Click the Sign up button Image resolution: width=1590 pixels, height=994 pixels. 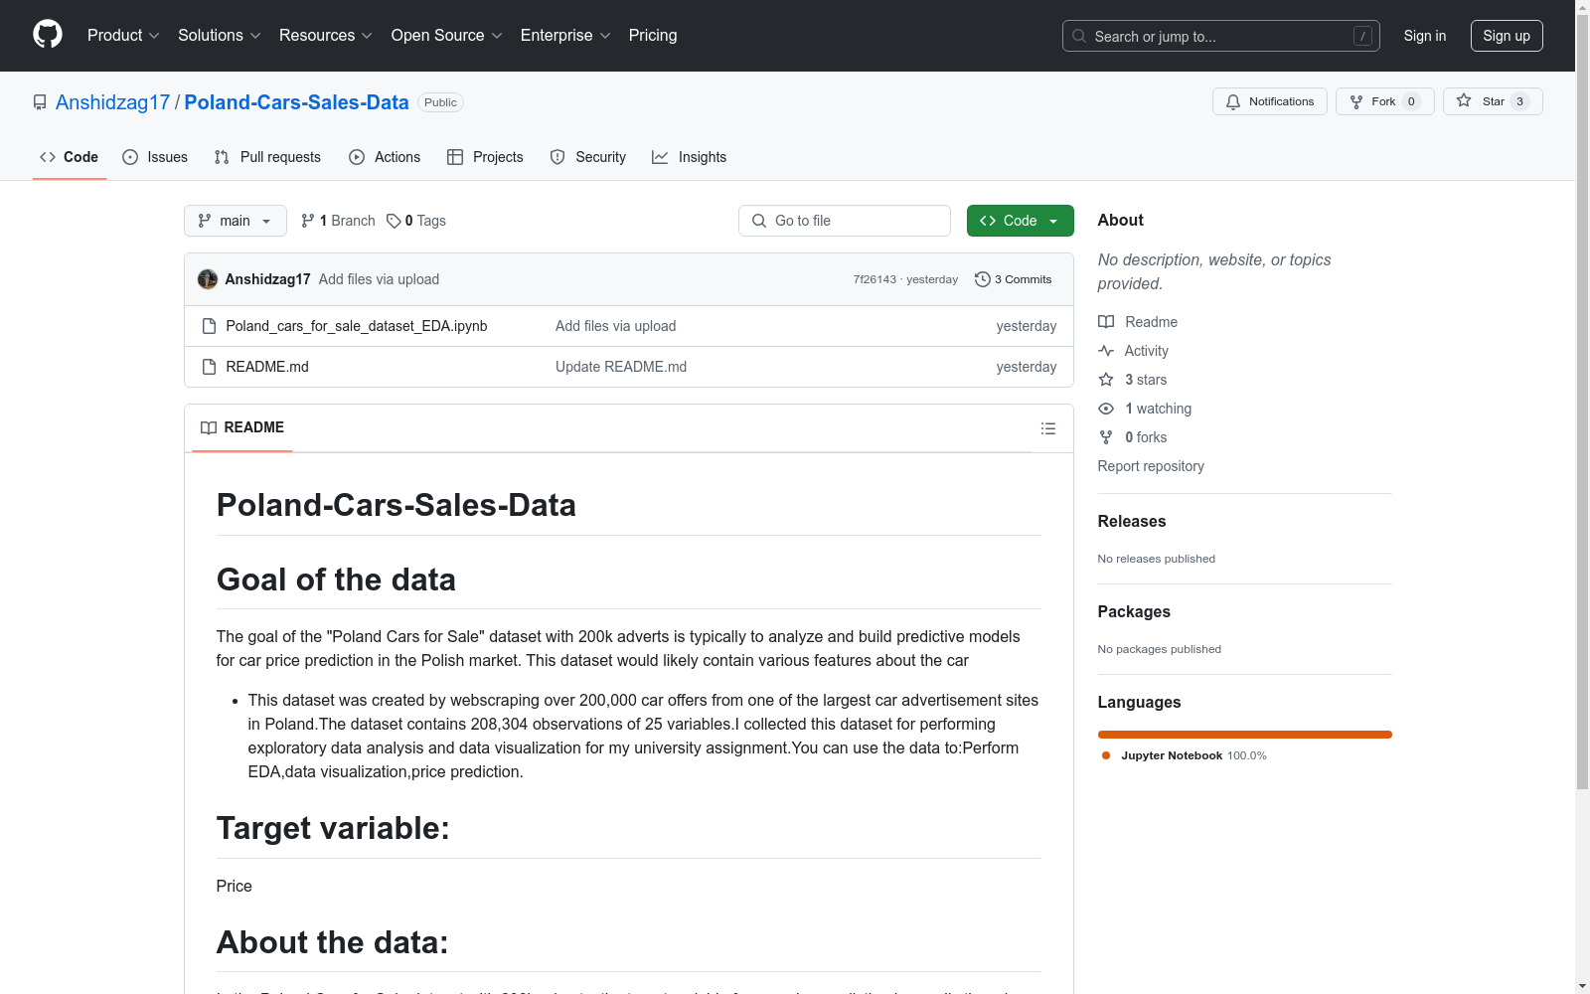point(1507,36)
